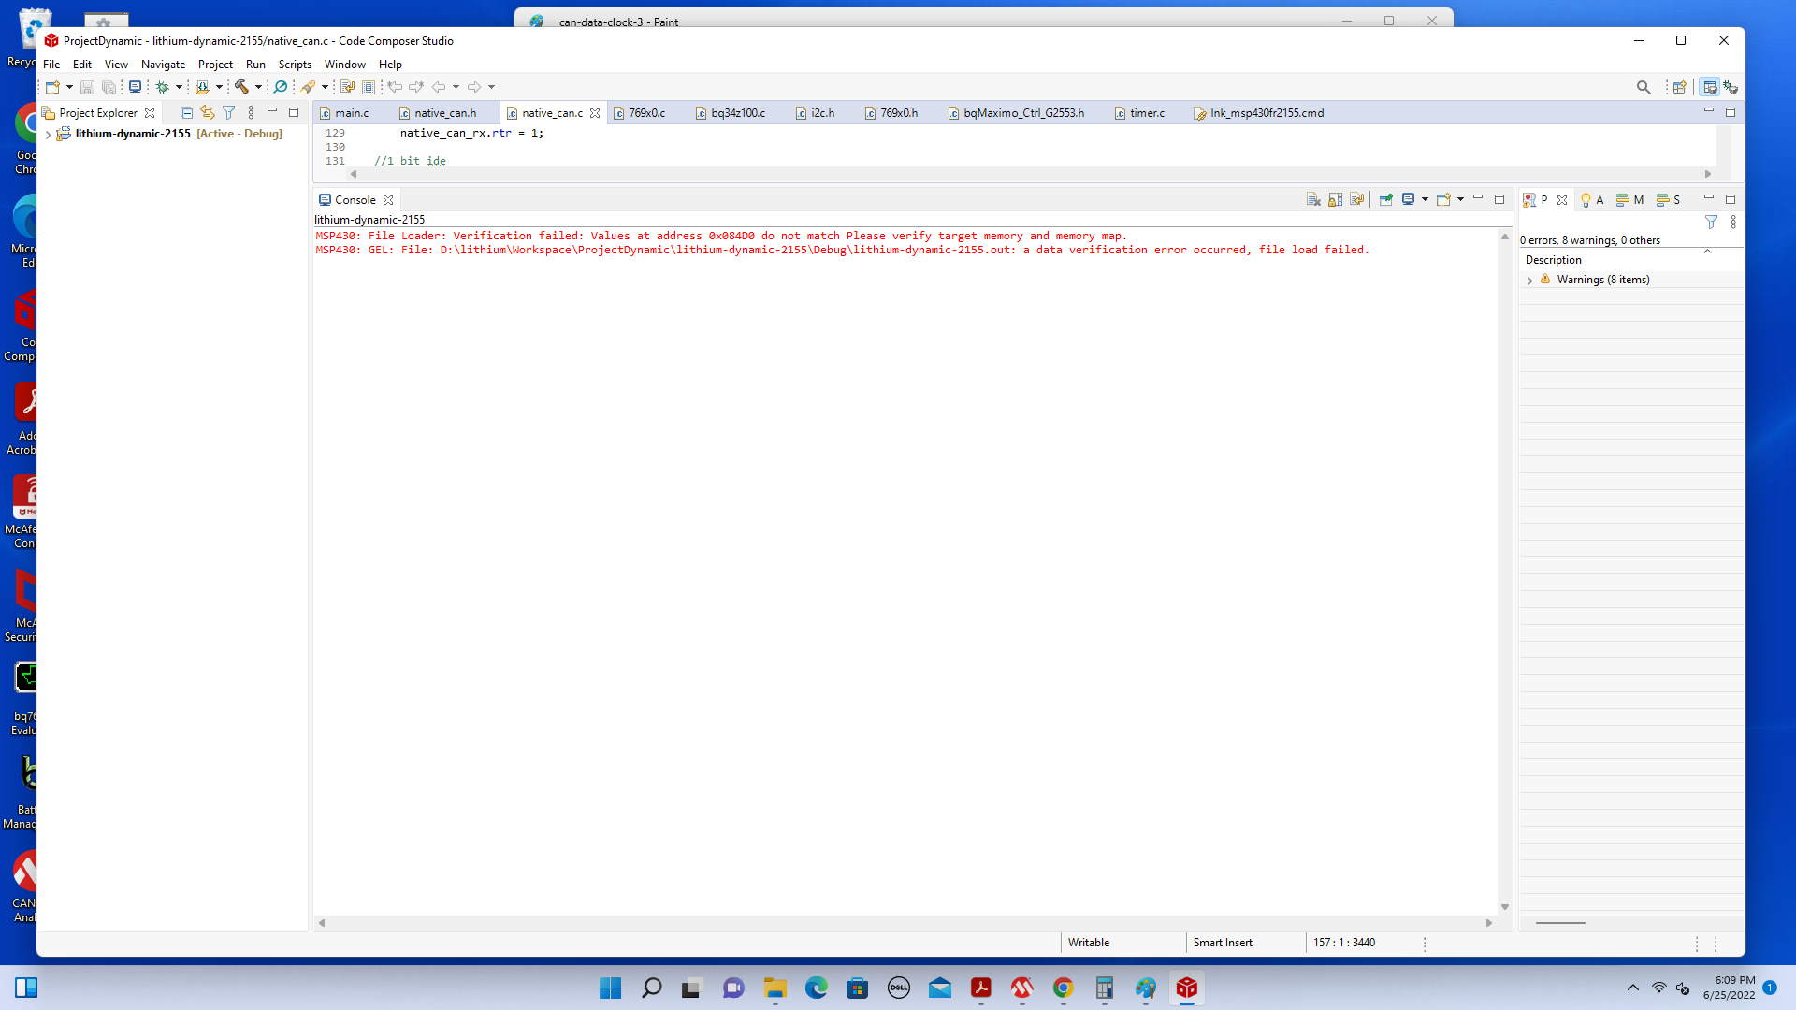
Task: Open the Project Explorer filter icon
Action: click(x=228, y=112)
